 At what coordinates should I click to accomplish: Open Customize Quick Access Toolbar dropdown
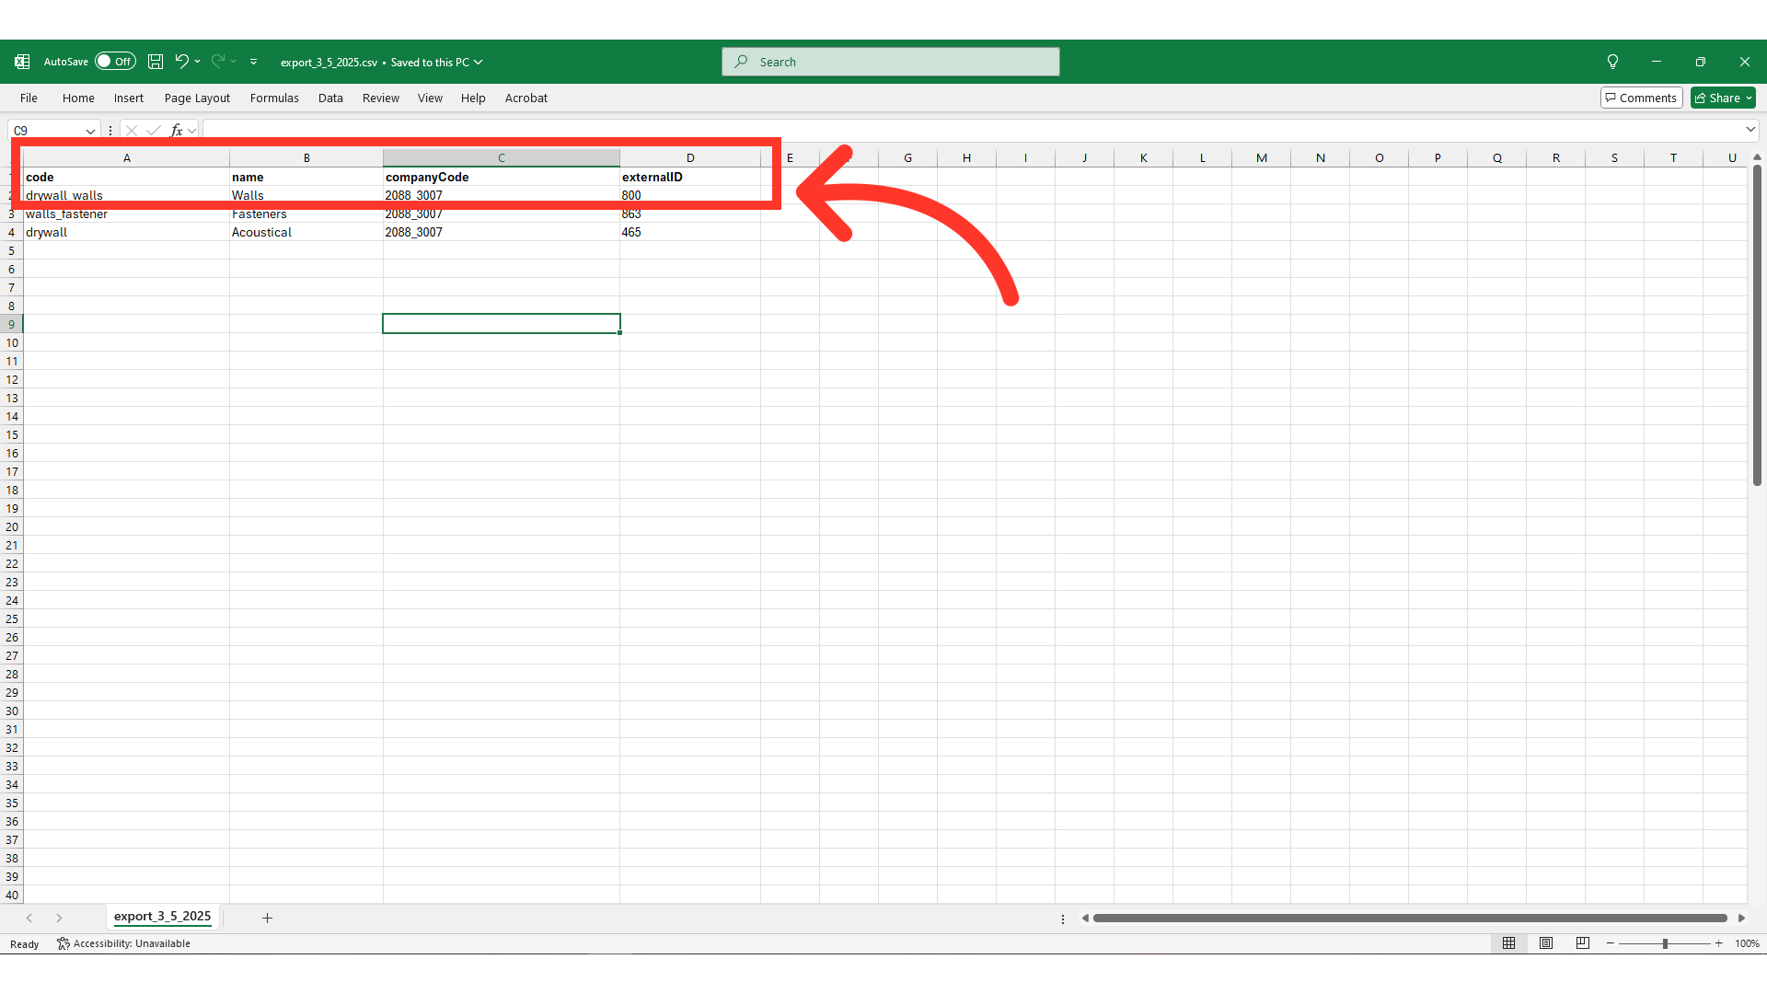click(253, 62)
